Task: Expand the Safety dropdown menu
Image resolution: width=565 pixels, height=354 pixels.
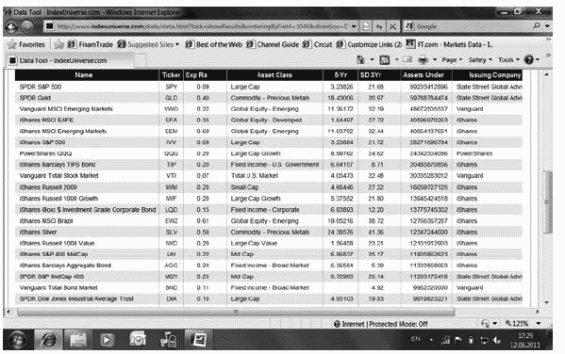Action: click(x=480, y=59)
